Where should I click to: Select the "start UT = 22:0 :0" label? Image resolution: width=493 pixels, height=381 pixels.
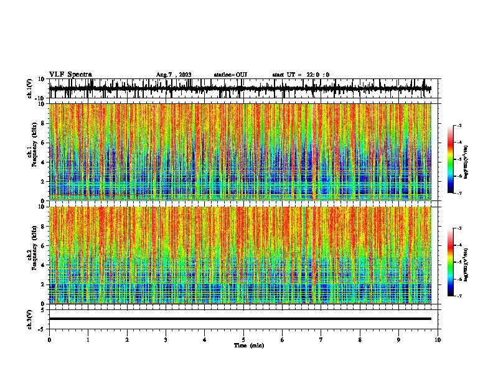tap(301, 75)
